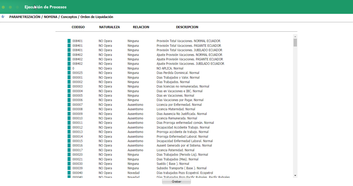Click the code 0 cell of NO APLICA
This screenshot has height=186, width=353.
tap(73, 68)
